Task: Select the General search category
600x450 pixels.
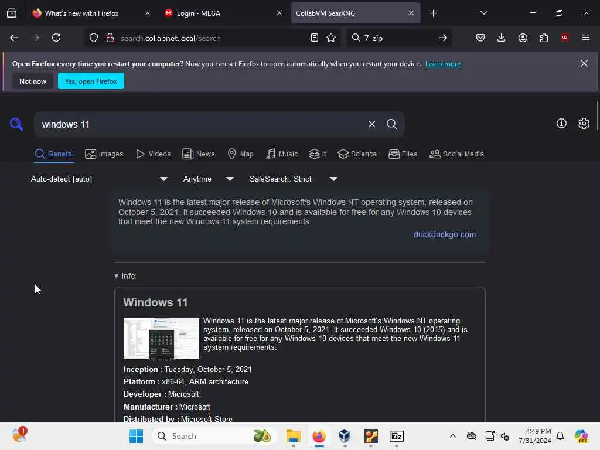Action: [54, 154]
